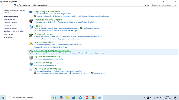Click the Copias de seguridad y restauración icon
Image resolution: width=179 pixels, height=100 pixels.
(31, 52)
